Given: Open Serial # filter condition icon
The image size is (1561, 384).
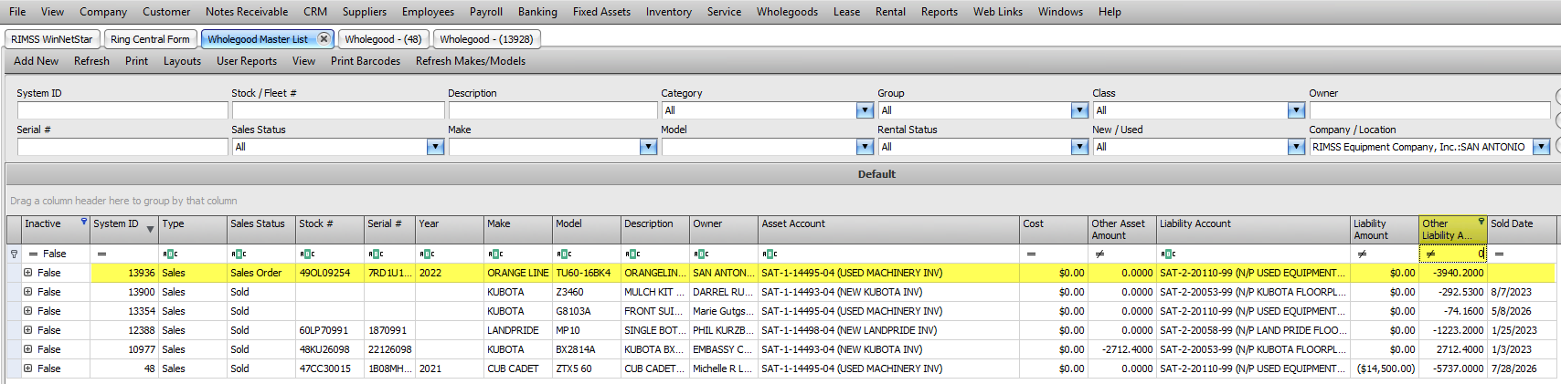Looking at the screenshot, I should point(376,254).
